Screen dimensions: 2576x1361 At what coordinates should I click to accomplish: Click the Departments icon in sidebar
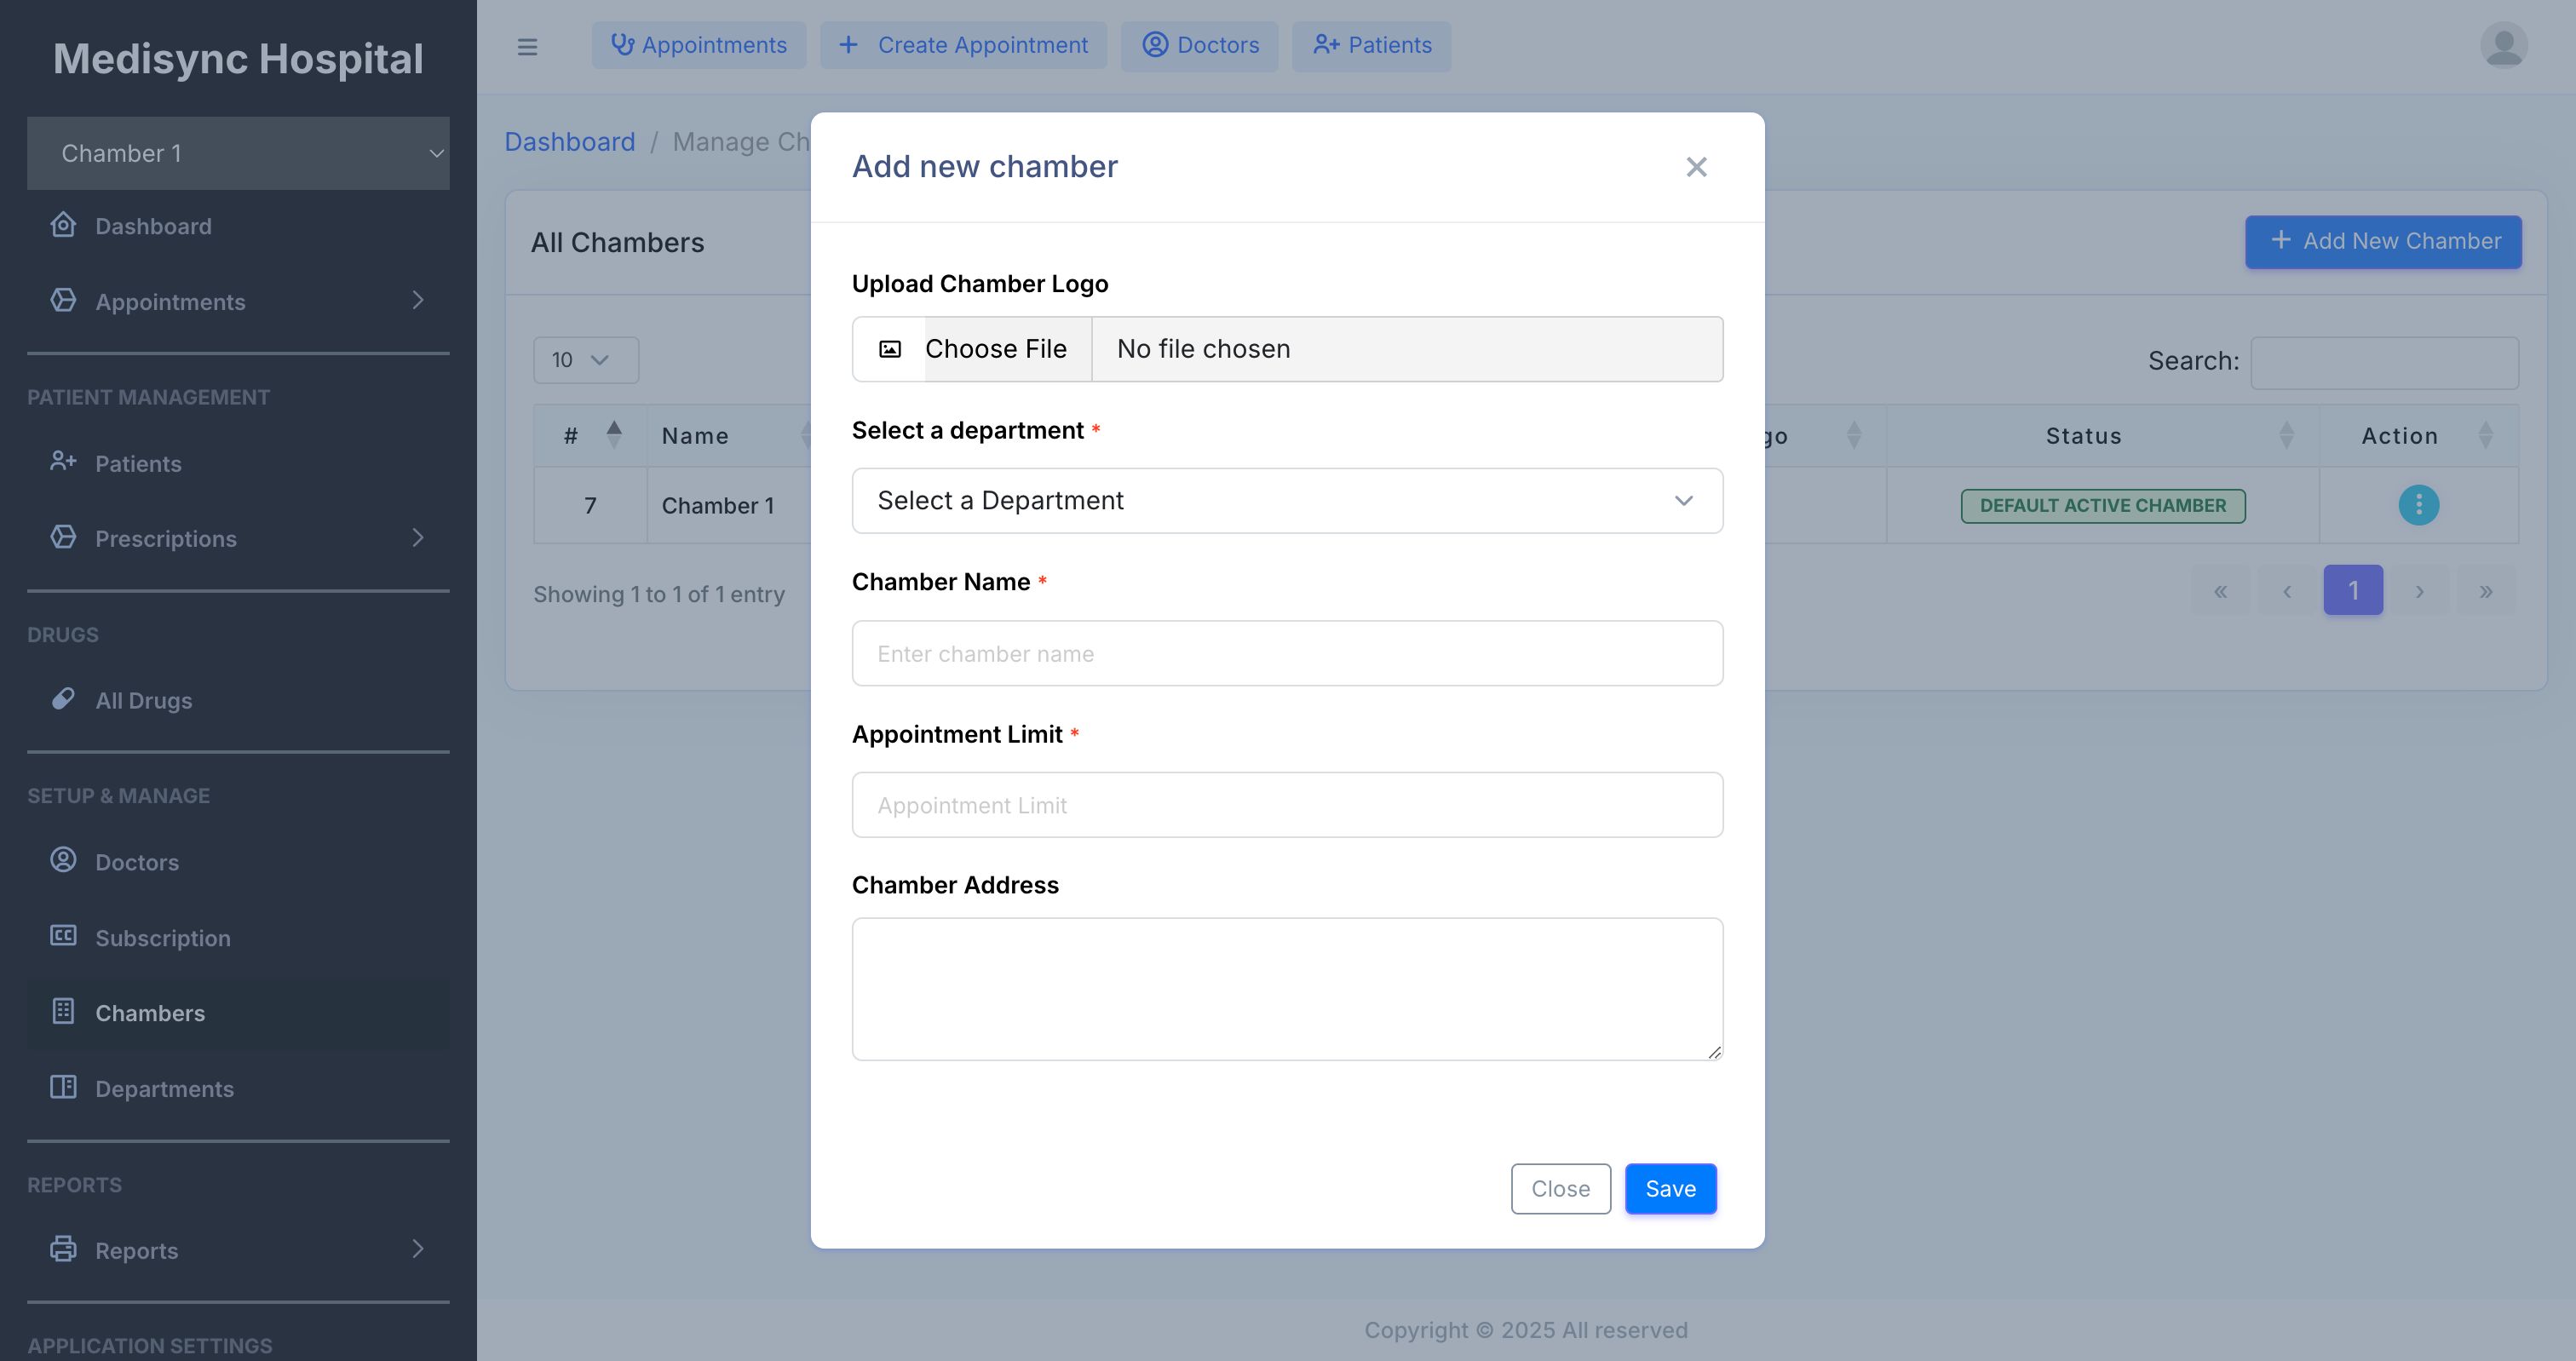click(x=63, y=1087)
